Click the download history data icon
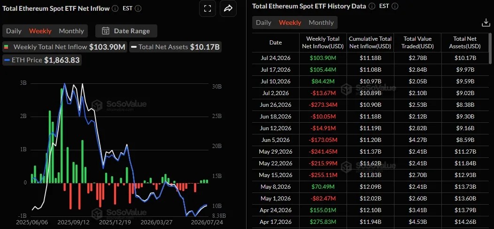 [486, 22]
